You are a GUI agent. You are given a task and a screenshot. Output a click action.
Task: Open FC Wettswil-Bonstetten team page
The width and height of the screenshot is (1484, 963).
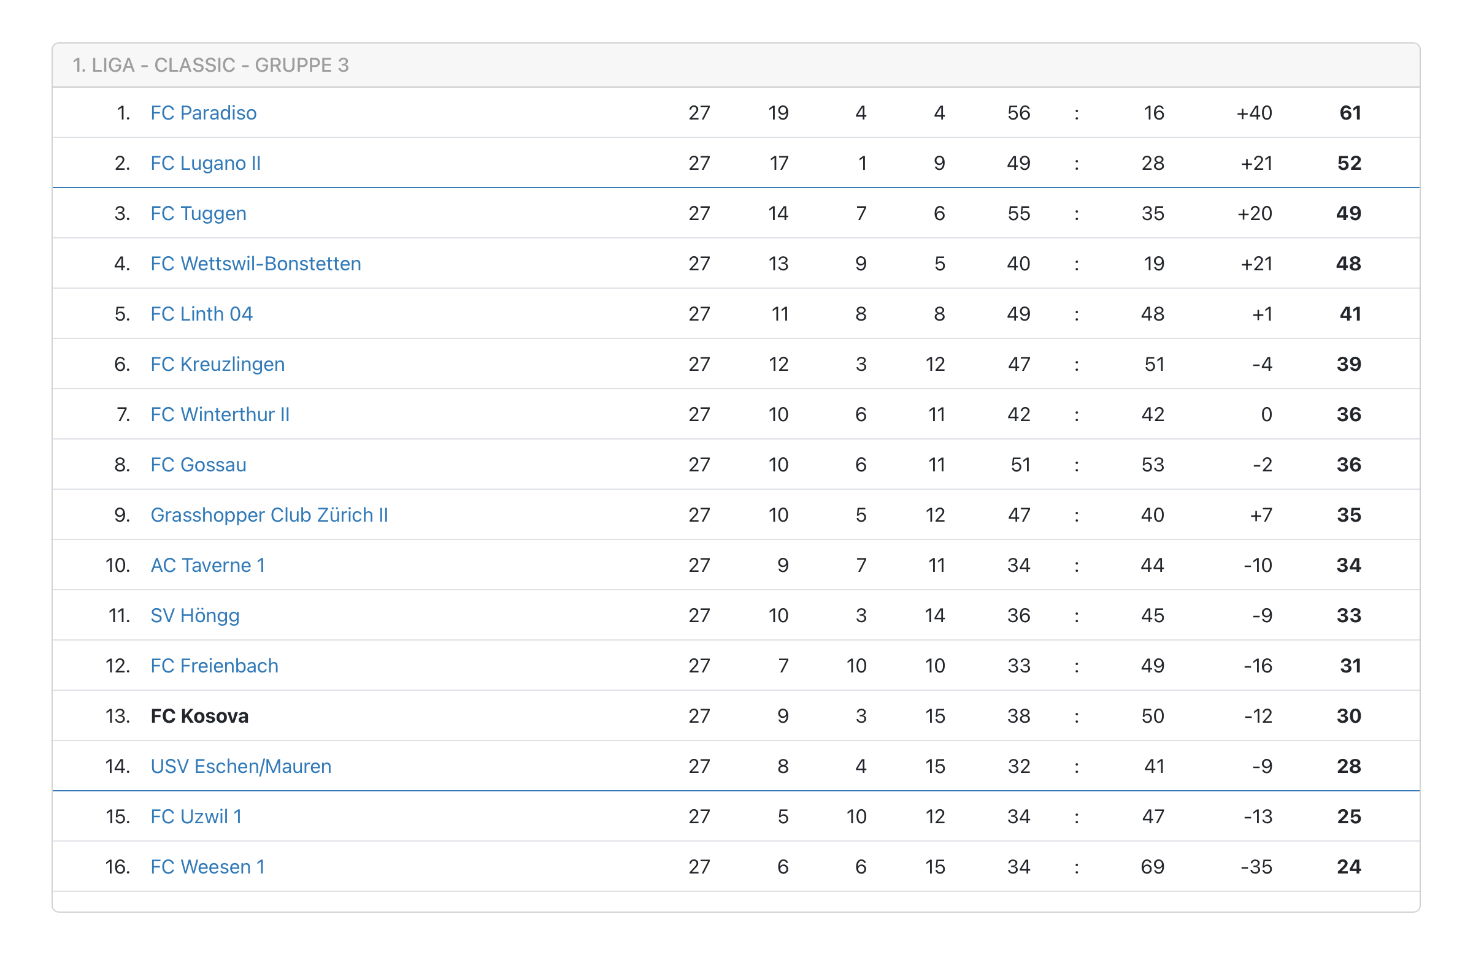[256, 264]
